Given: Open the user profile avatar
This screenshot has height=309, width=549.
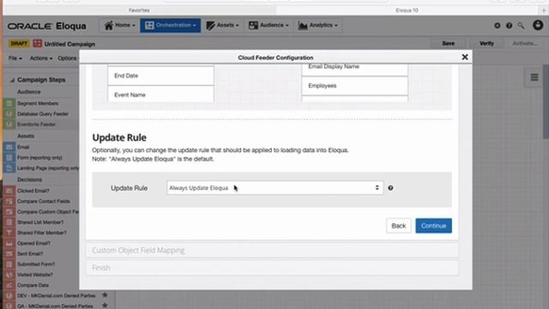Looking at the screenshot, I should 538,25.
